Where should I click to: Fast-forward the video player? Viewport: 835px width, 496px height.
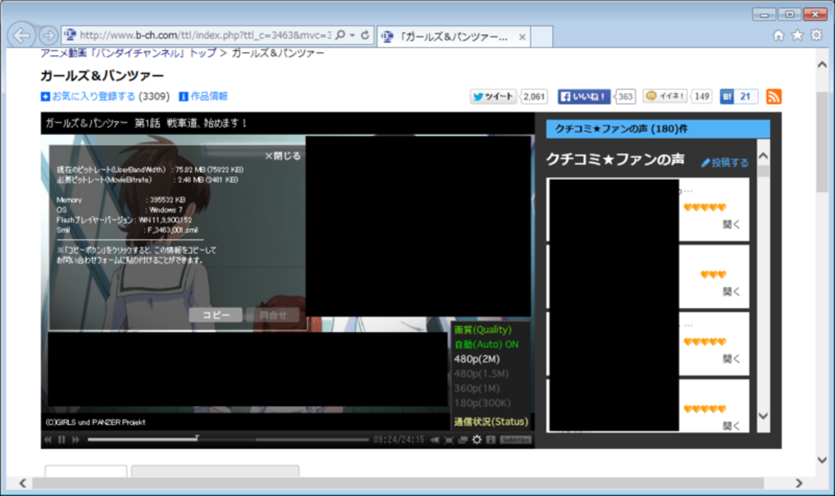pos(76,439)
